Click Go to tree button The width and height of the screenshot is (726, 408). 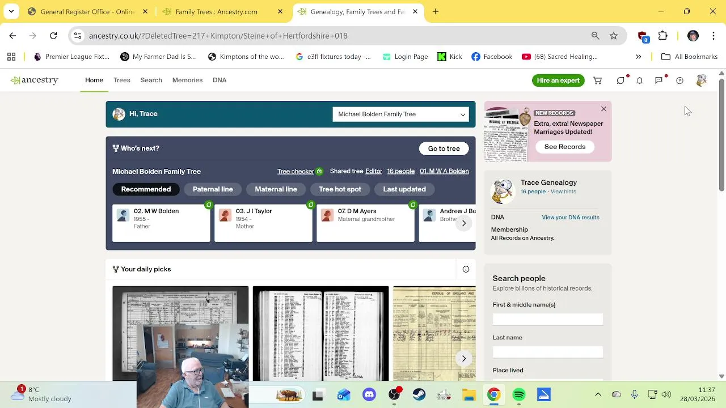click(x=444, y=148)
